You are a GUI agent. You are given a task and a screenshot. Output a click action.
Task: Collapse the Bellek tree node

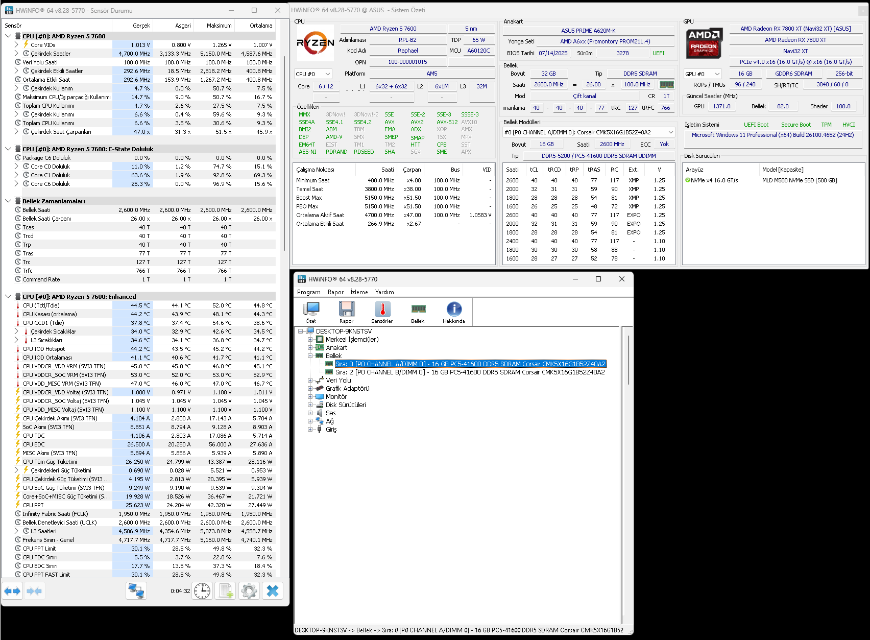pyautogui.click(x=310, y=355)
